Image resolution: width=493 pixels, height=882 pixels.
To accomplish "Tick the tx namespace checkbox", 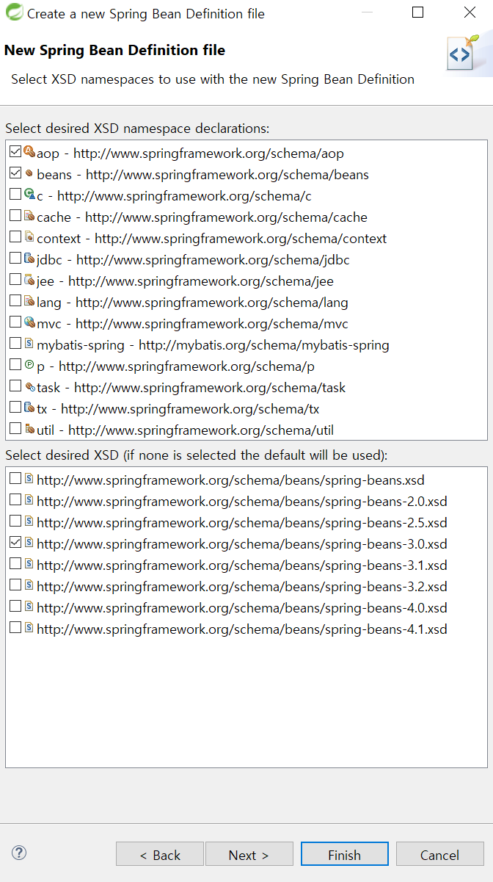I will pos(15,408).
